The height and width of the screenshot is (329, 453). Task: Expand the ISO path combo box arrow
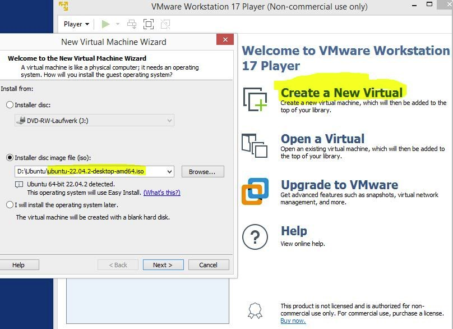[169, 172]
